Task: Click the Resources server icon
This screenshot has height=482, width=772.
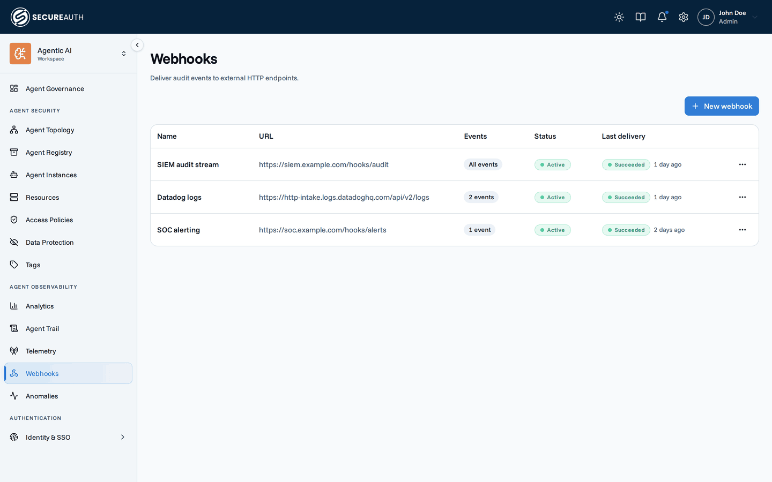Action: [x=14, y=197]
